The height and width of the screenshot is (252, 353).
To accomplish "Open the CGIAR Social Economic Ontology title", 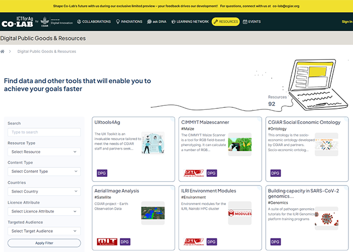I will [x=304, y=122].
